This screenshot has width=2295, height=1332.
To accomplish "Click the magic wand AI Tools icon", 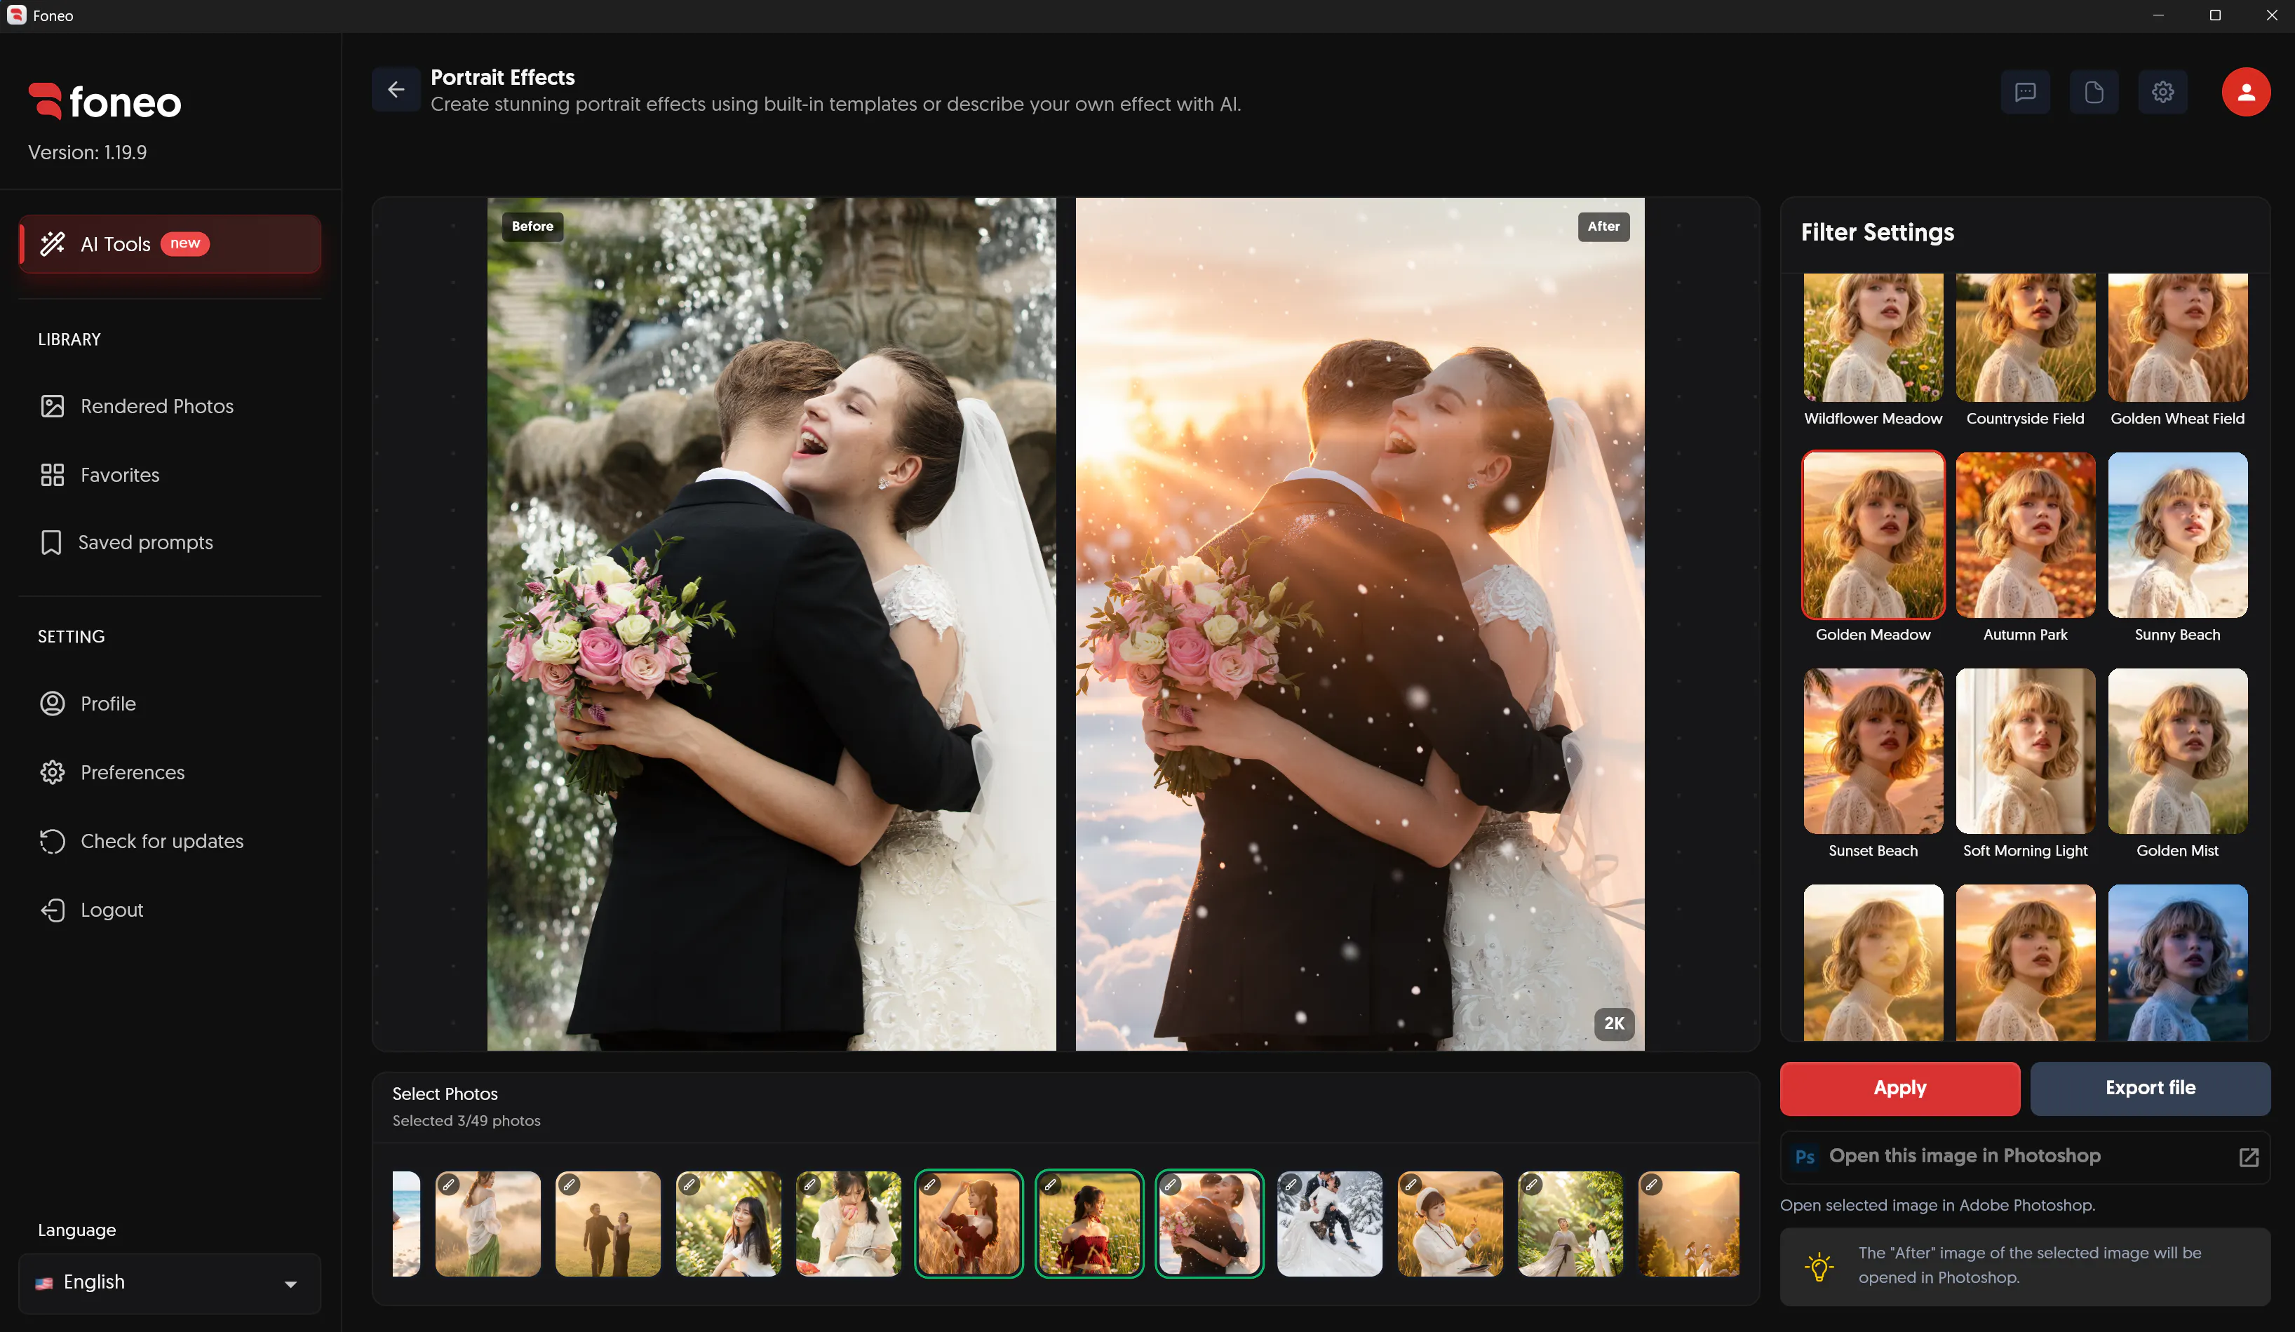I will (53, 244).
